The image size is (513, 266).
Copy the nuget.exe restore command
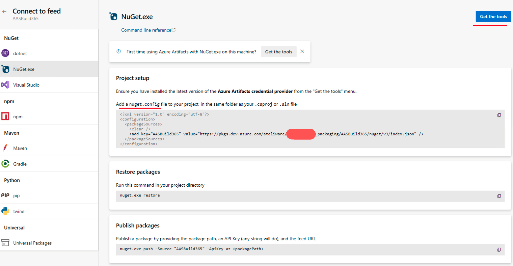point(499,196)
